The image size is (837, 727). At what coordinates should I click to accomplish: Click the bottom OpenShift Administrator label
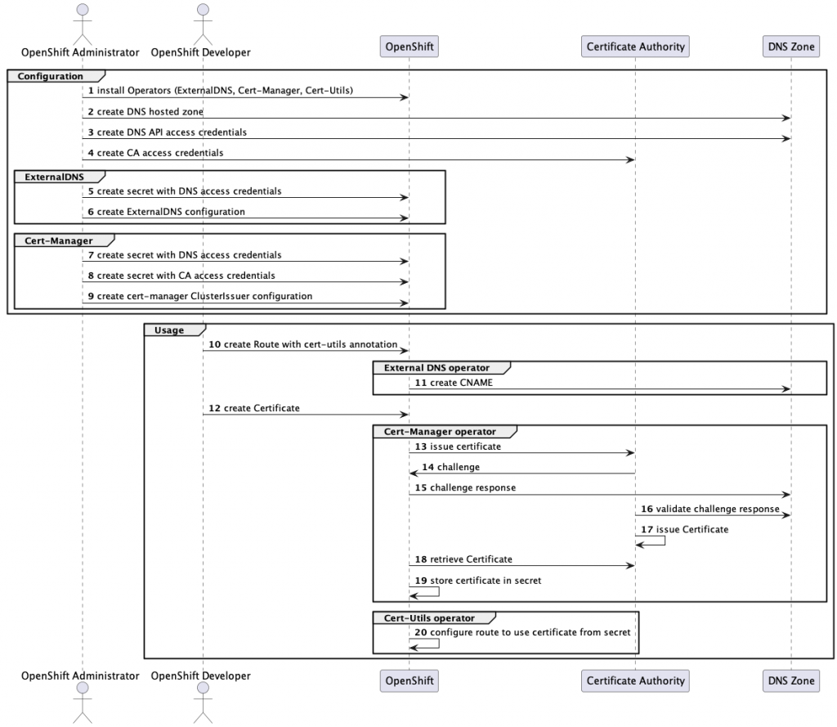(x=80, y=675)
